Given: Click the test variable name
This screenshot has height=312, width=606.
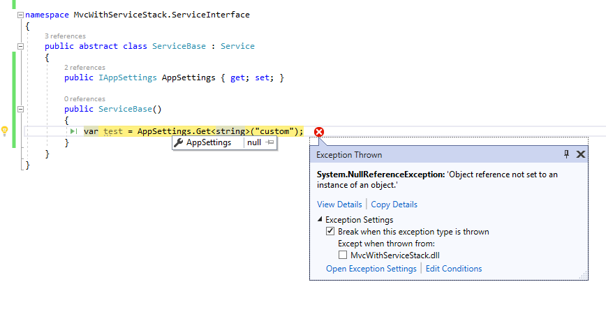Looking at the screenshot, I should 113,131.
